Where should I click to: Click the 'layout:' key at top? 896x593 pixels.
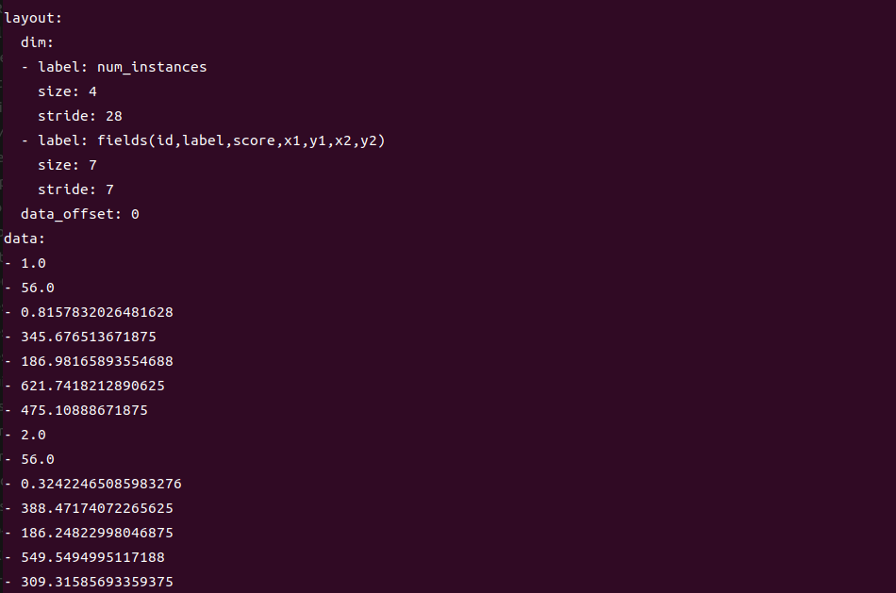pos(33,18)
